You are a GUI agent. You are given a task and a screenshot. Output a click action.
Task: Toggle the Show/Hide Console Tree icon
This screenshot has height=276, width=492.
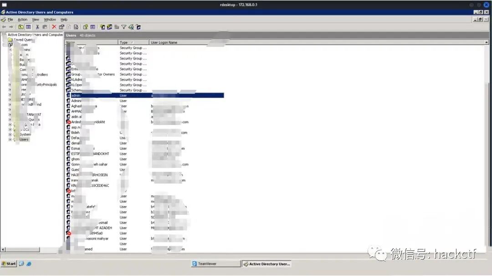(28, 27)
